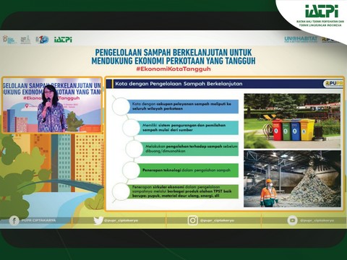Image resolution: width=347 pixels, height=260 pixels.
Task: Click the title line 'MENDUKUNG EKONOMI PERKOTAAN YANG TANGGUH'
Action: pos(173,61)
